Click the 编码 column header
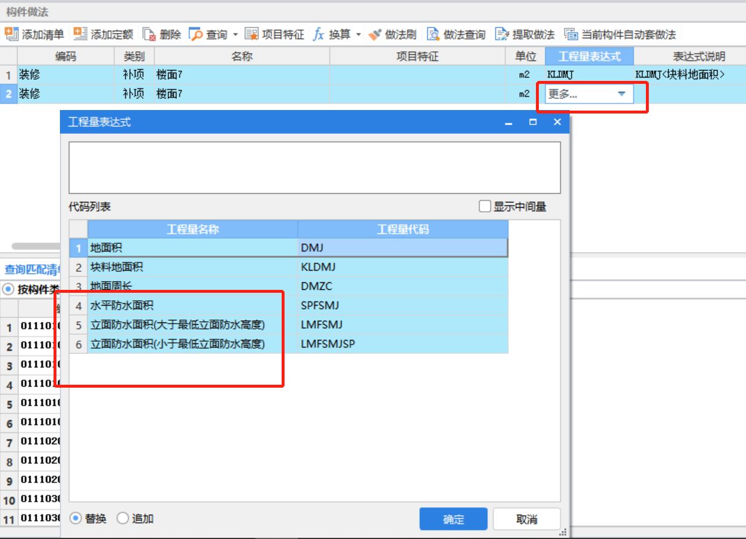The height and width of the screenshot is (539, 746). click(x=66, y=56)
